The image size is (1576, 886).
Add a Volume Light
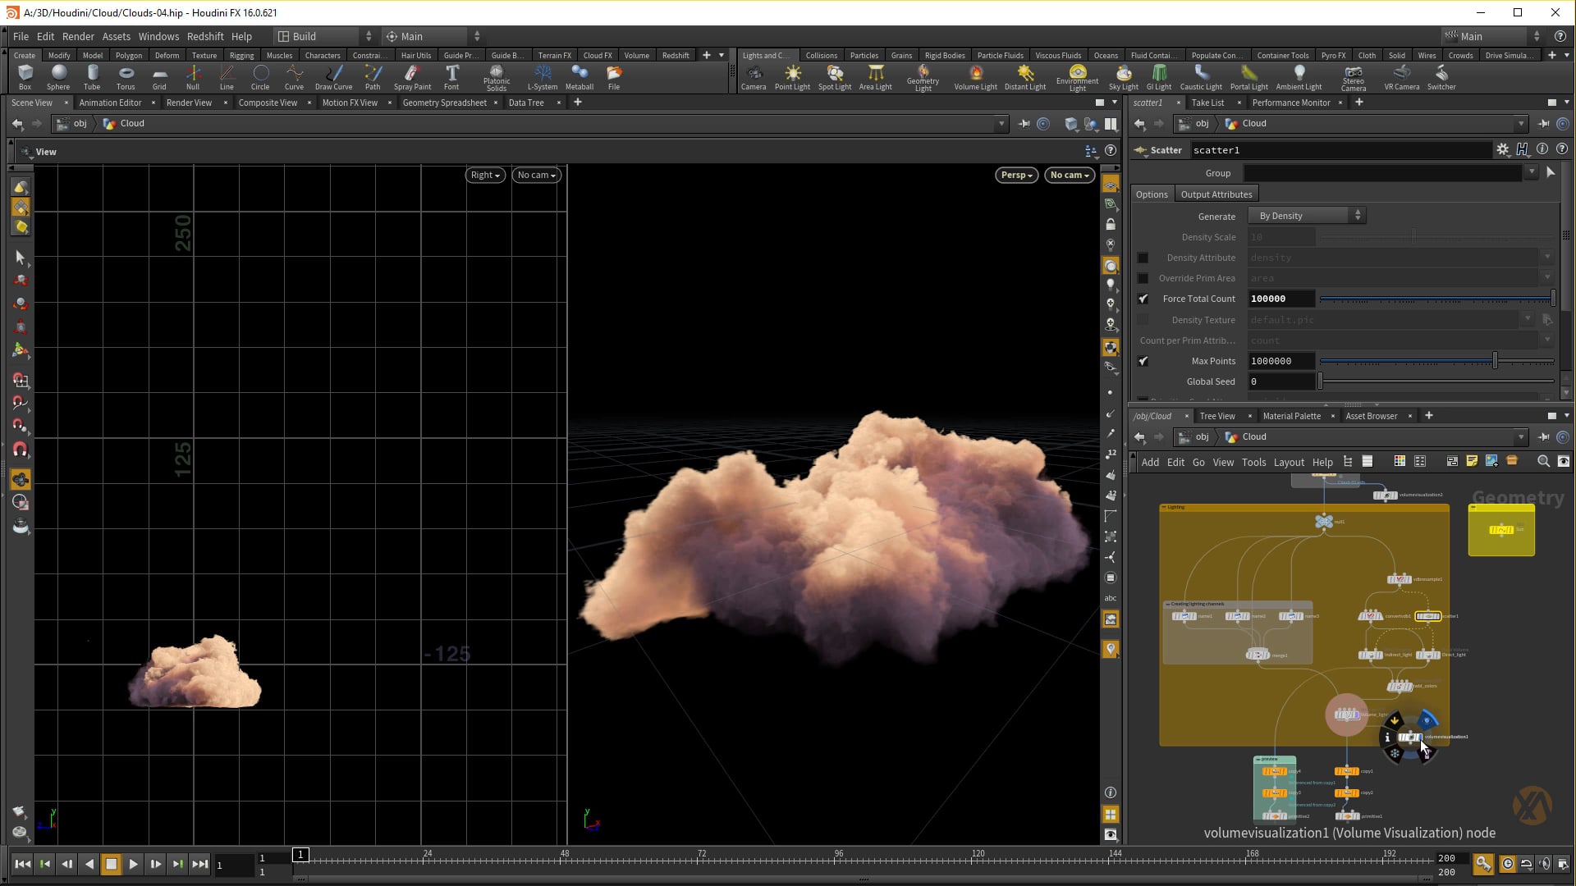coord(975,77)
